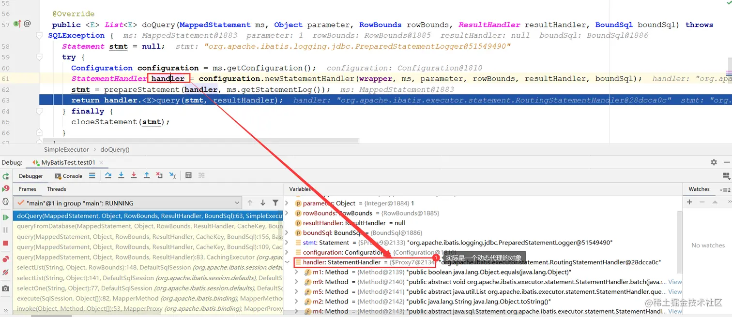Select the query frame at line 156
Screen dimensions: 732x317
tap(148, 237)
